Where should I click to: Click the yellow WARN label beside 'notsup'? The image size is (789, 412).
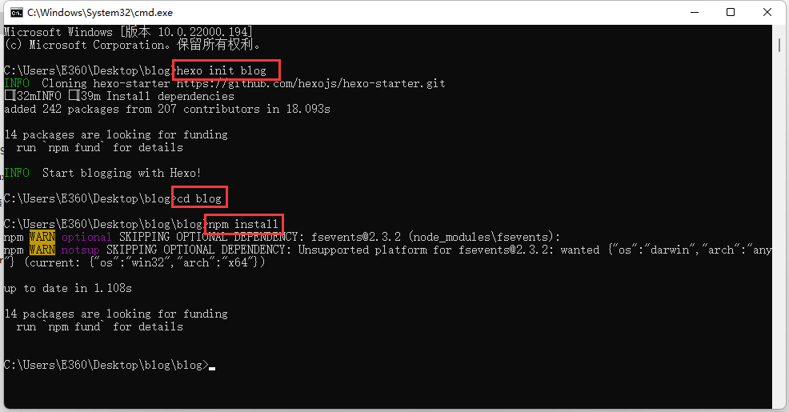(x=42, y=250)
